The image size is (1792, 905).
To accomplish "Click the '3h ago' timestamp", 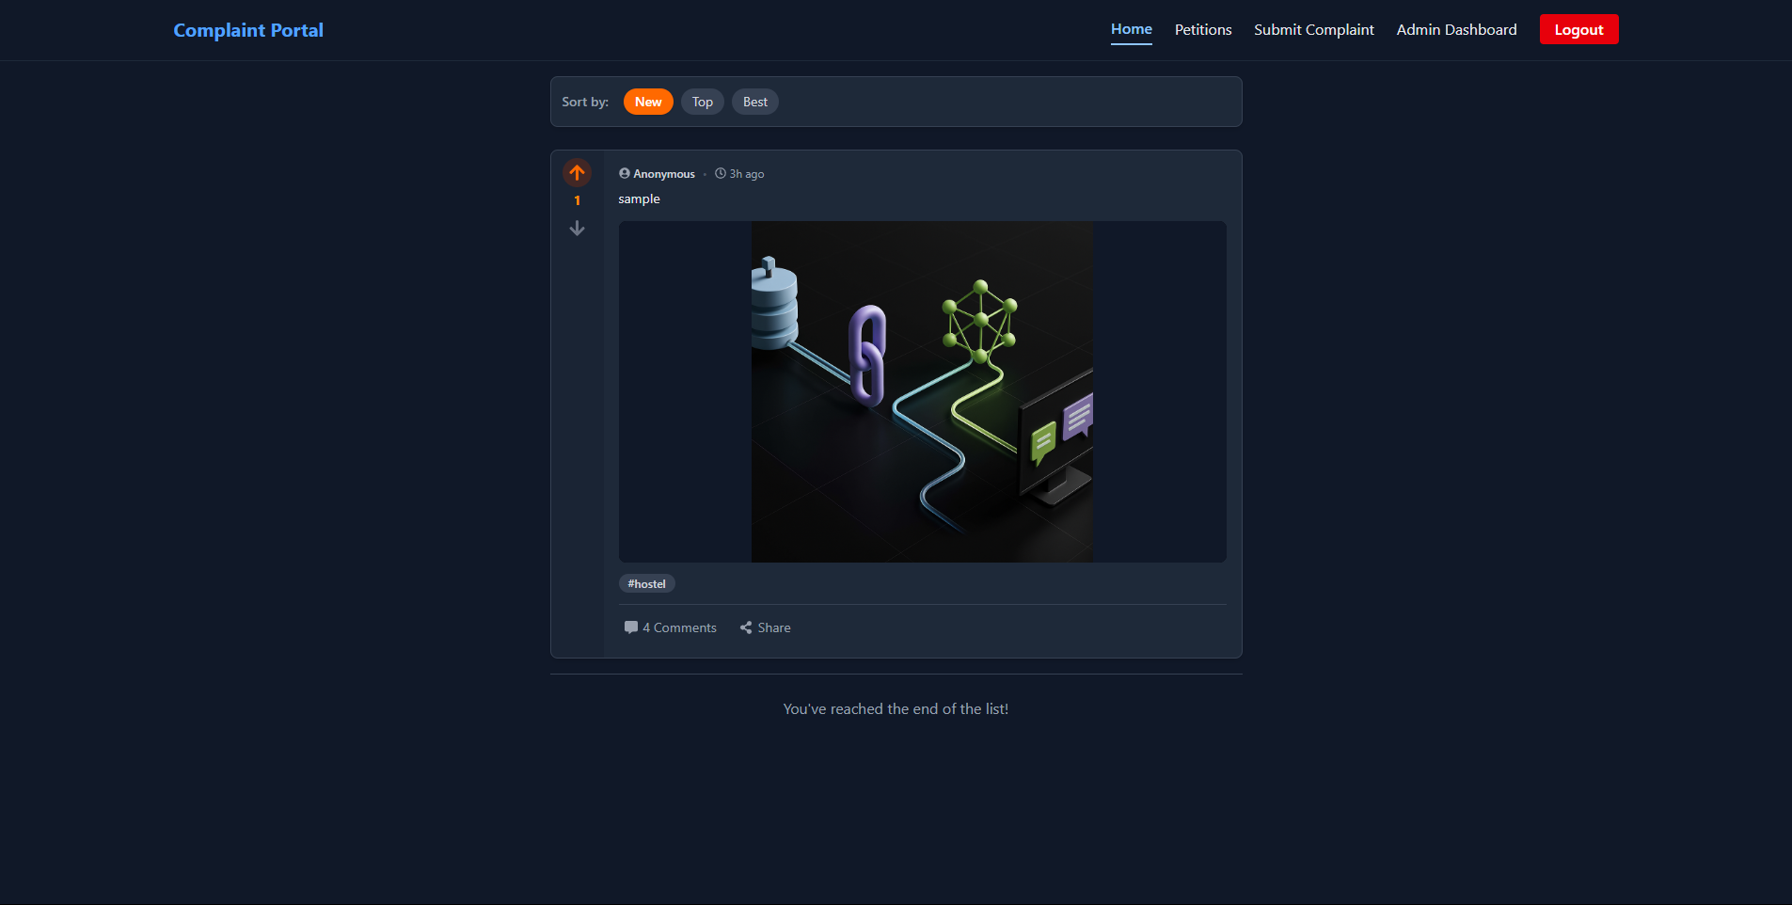I will point(747,174).
